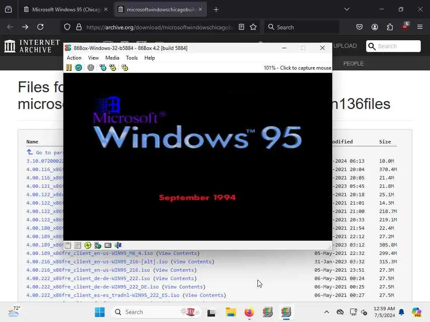Click the Firefox toolbar Search box
This screenshot has height=322, width=430.
pyautogui.click(x=302, y=27)
